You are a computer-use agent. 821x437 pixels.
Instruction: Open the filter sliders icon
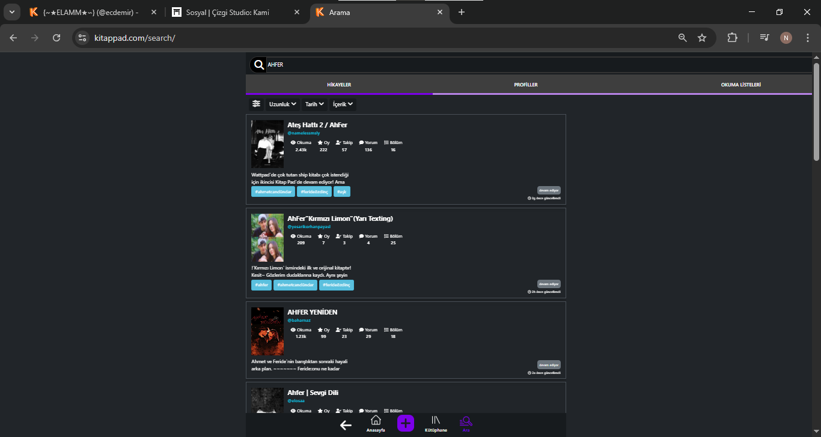(257, 104)
